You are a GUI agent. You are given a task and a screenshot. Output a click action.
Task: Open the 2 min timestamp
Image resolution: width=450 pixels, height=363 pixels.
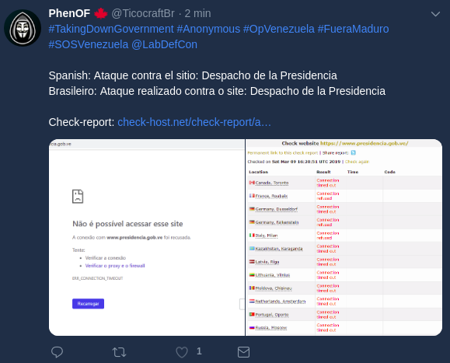tap(197, 13)
